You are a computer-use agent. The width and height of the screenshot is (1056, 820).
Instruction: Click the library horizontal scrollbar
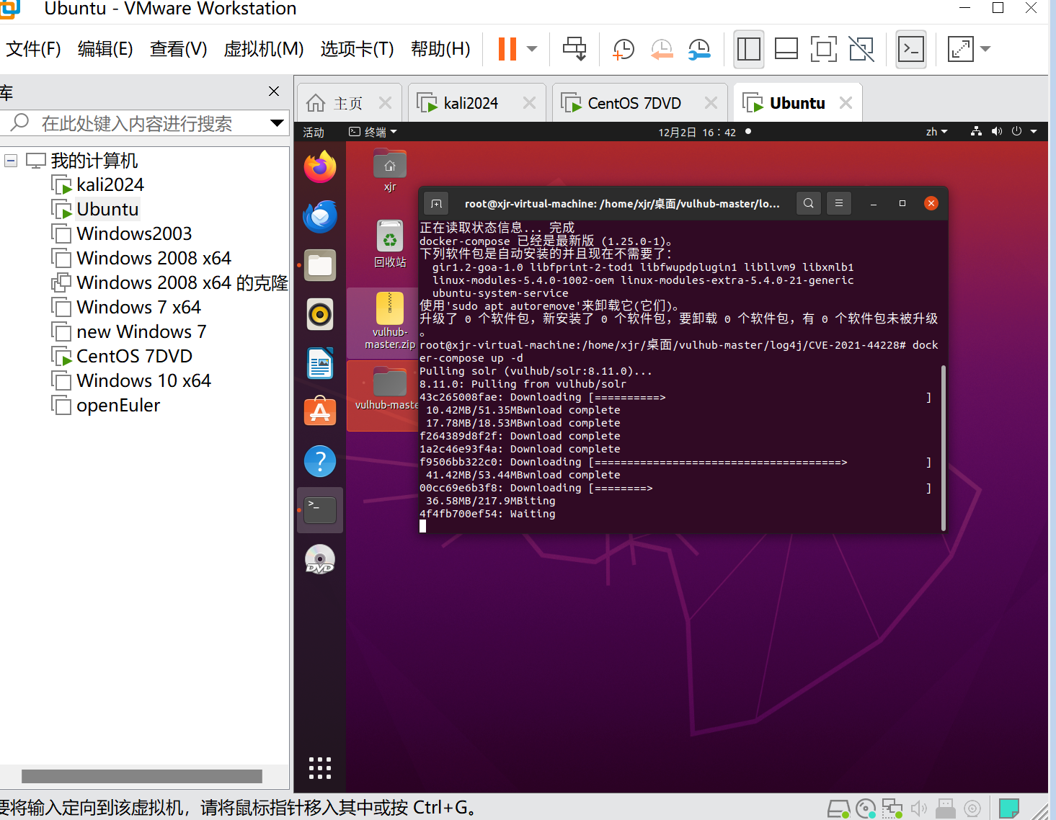tap(142, 776)
